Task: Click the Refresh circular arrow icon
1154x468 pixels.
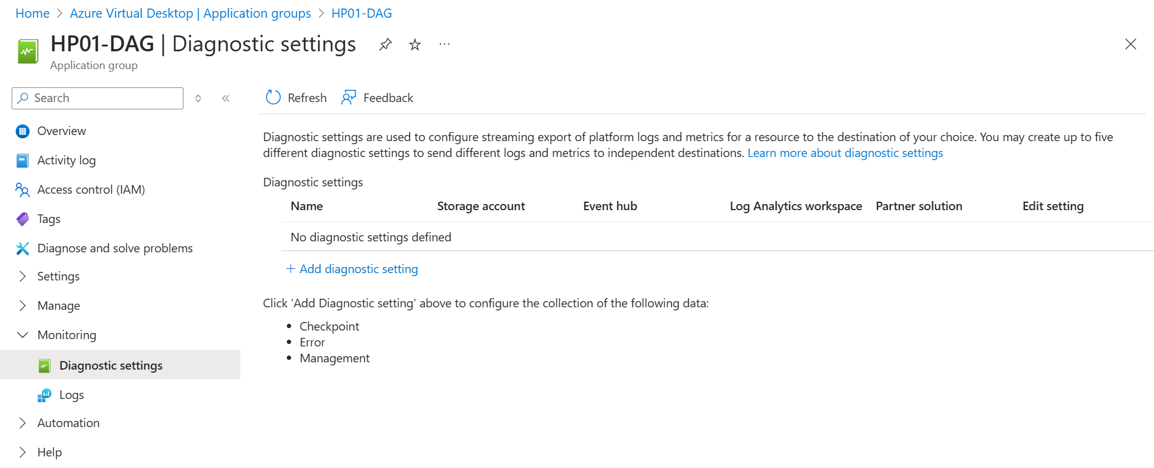Action: click(x=273, y=98)
